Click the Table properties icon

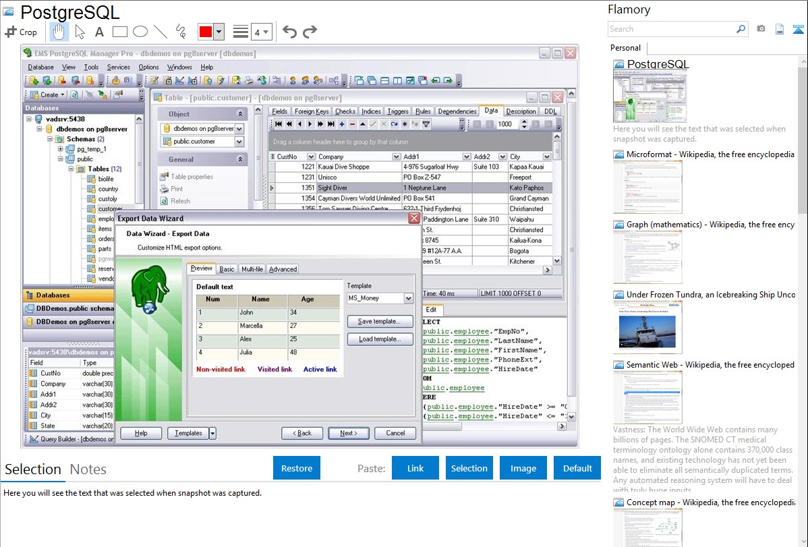[165, 176]
